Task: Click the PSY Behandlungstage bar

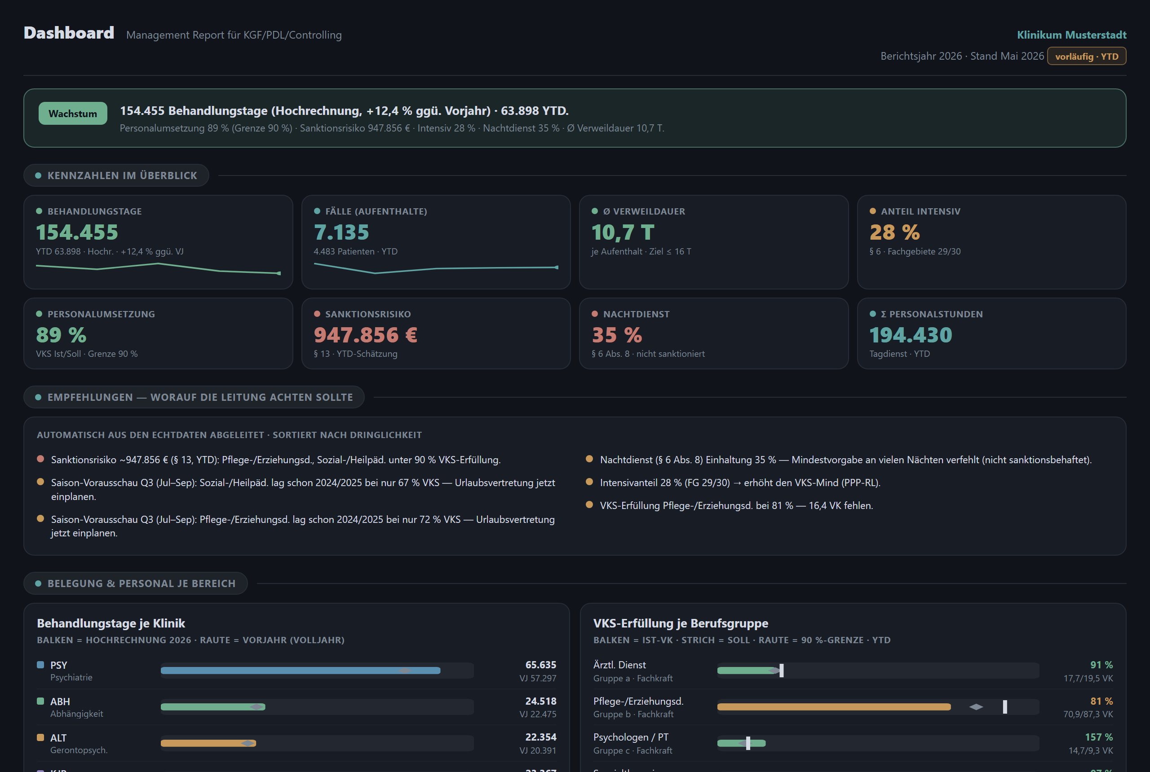Action: (x=301, y=671)
